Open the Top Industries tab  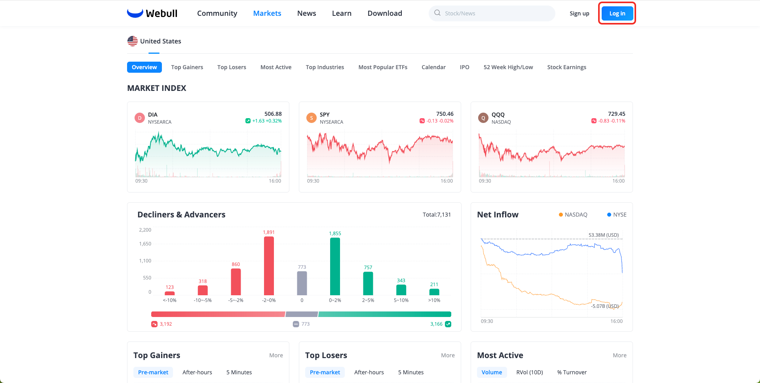point(325,67)
